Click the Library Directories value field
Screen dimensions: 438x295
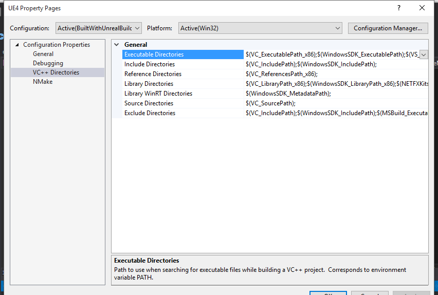pos(336,84)
